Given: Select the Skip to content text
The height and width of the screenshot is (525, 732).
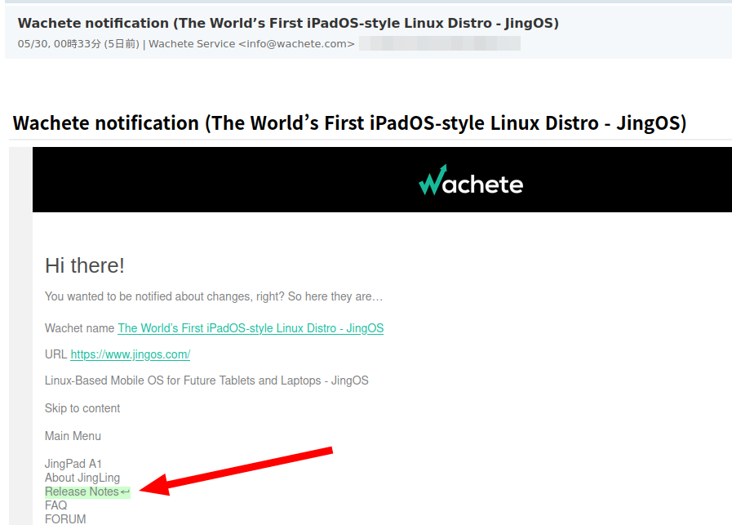Looking at the screenshot, I should (82, 408).
